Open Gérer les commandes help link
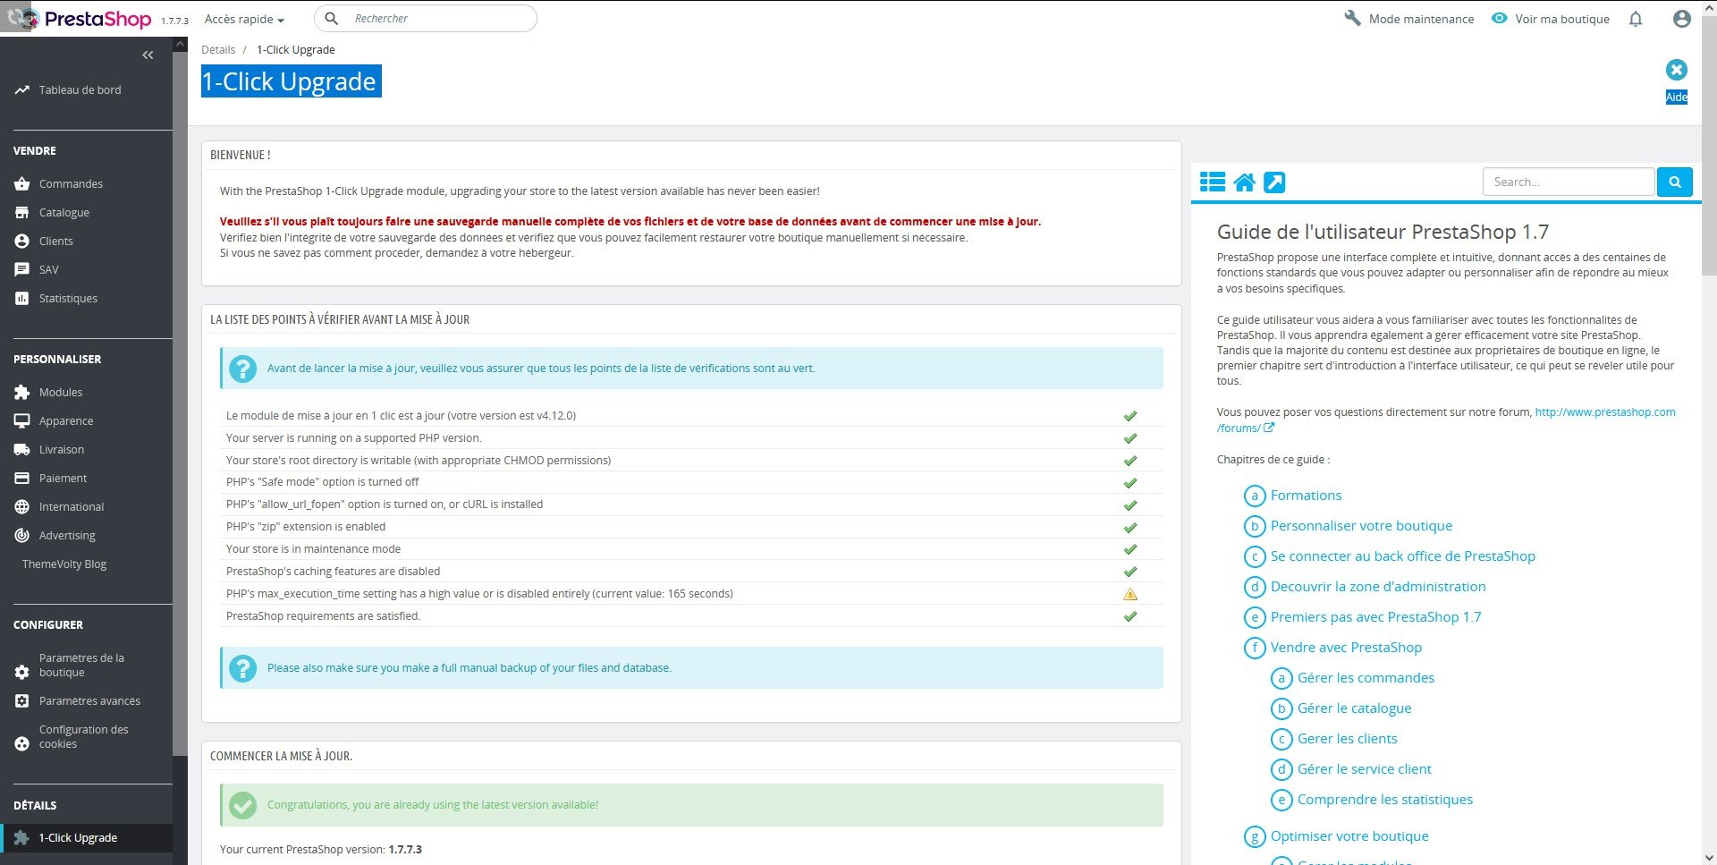Image resolution: width=1717 pixels, height=865 pixels. [1366, 678]
